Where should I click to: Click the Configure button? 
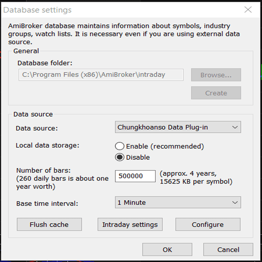(208, 224)
